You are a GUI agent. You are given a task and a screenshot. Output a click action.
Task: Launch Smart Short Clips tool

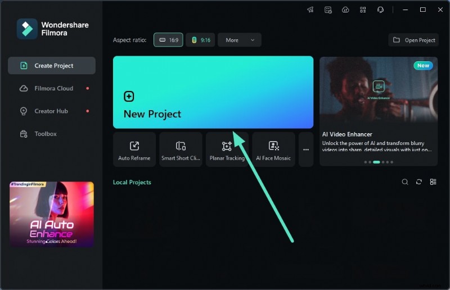click(181, 149)
